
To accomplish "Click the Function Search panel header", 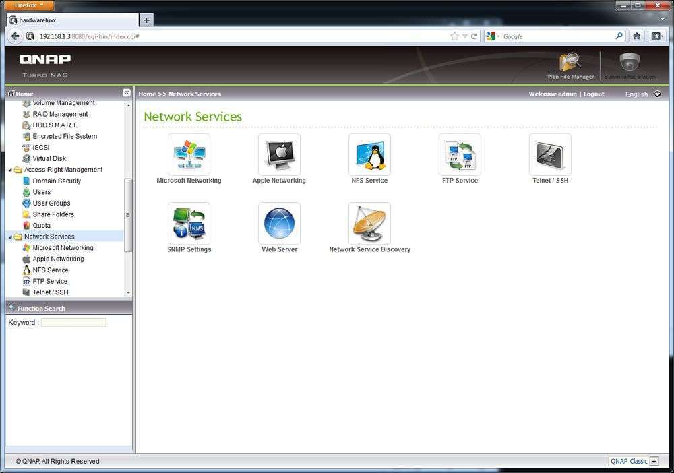I will pyautogui.click(x=69, y=308).
